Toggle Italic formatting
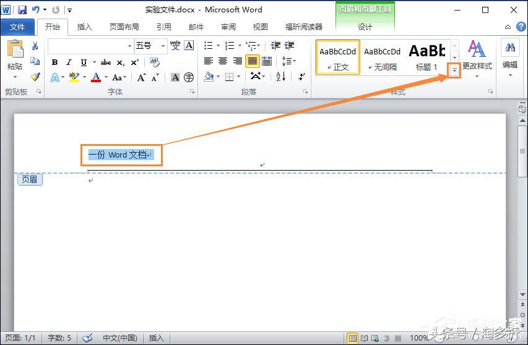 coord(69,62)
